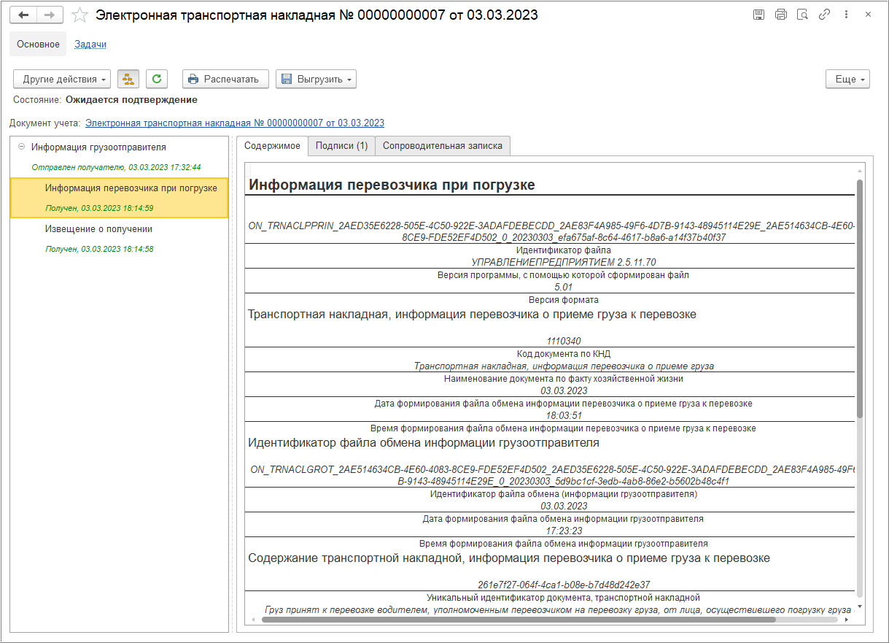
Task: Go back with the left arrow button
Action: 23,15
